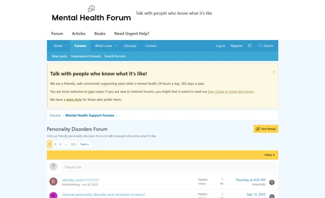Open the Books menu item
The width and height of the screenshot is (325, 198).
(100, 34)
